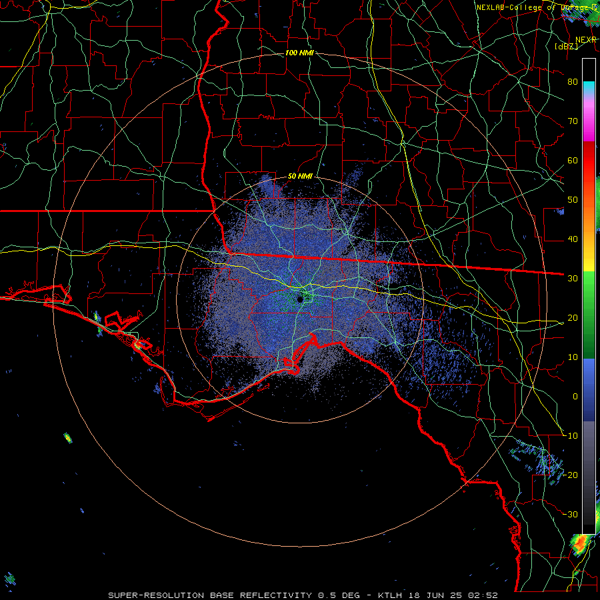600x600 pixels.
Task: Click the black radar site dot at the center
Action: click(x=301, y=299)
